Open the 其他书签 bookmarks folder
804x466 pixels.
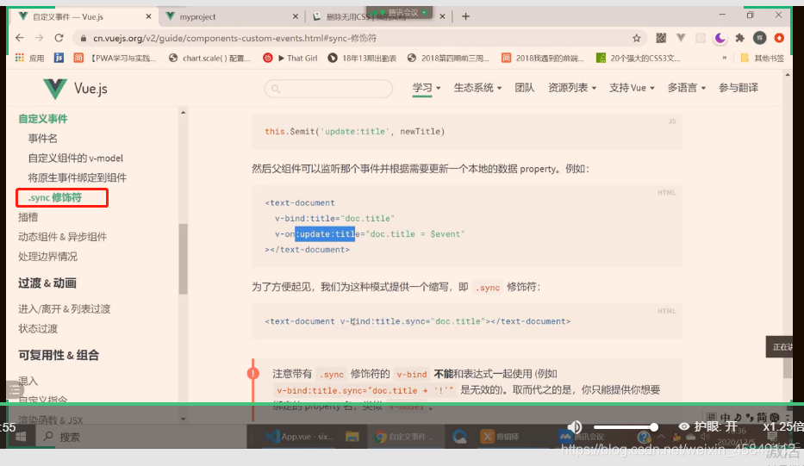point(763,58)
